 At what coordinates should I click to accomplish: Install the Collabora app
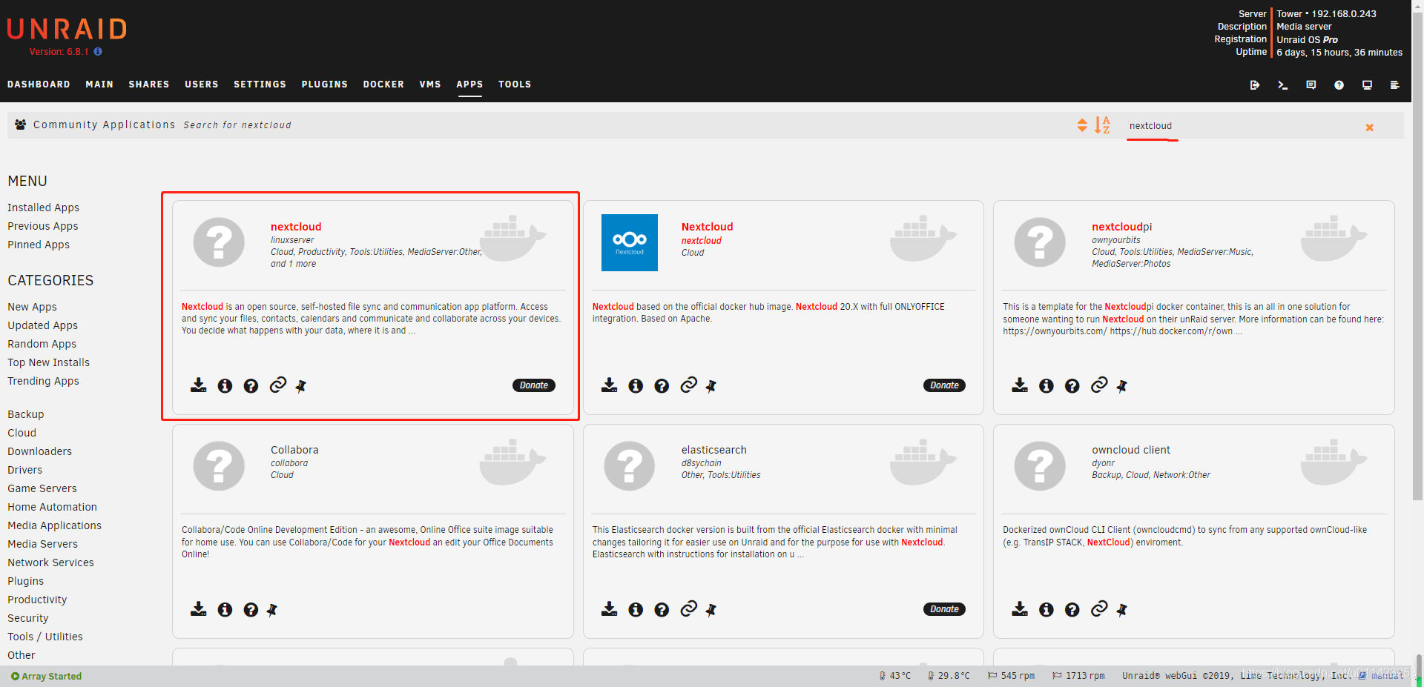(199, 609)
